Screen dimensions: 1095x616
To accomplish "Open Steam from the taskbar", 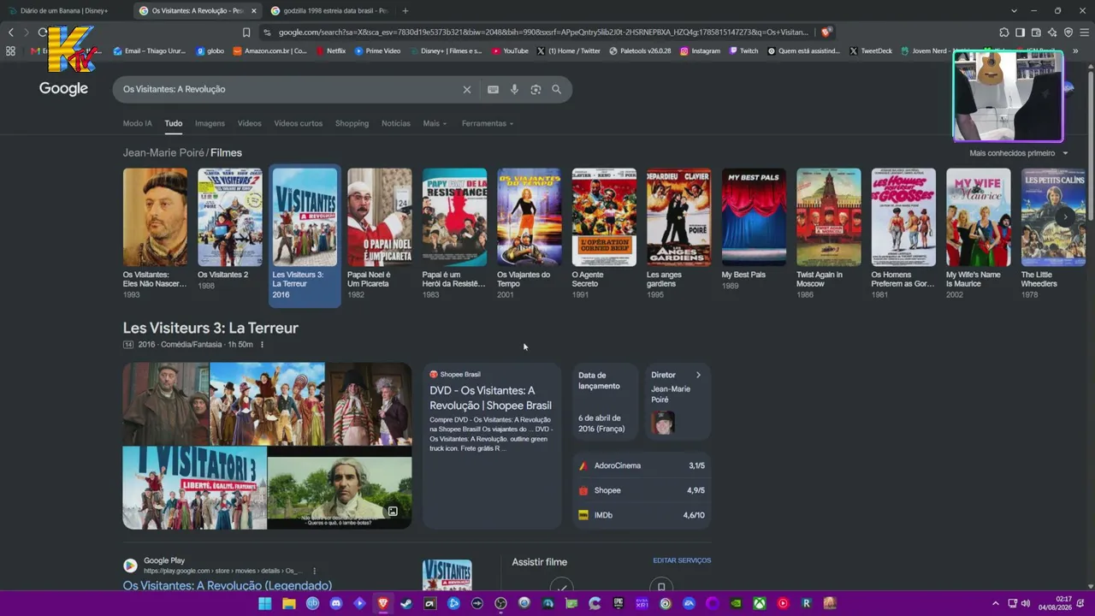I will point(406,603).
